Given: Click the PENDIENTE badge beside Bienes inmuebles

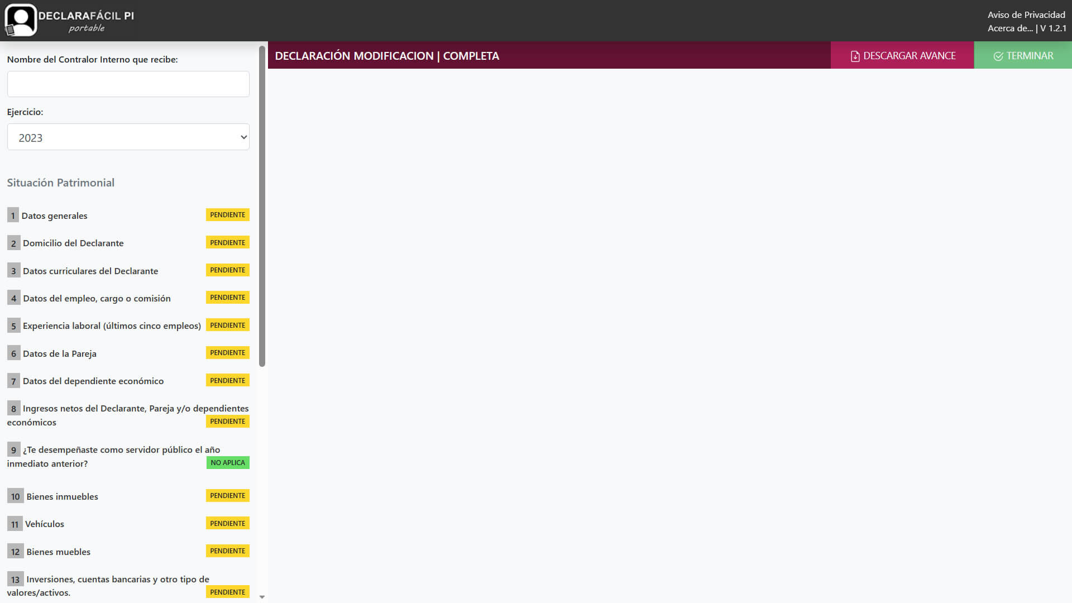Looking at the screenshot, I should point(228,495).
